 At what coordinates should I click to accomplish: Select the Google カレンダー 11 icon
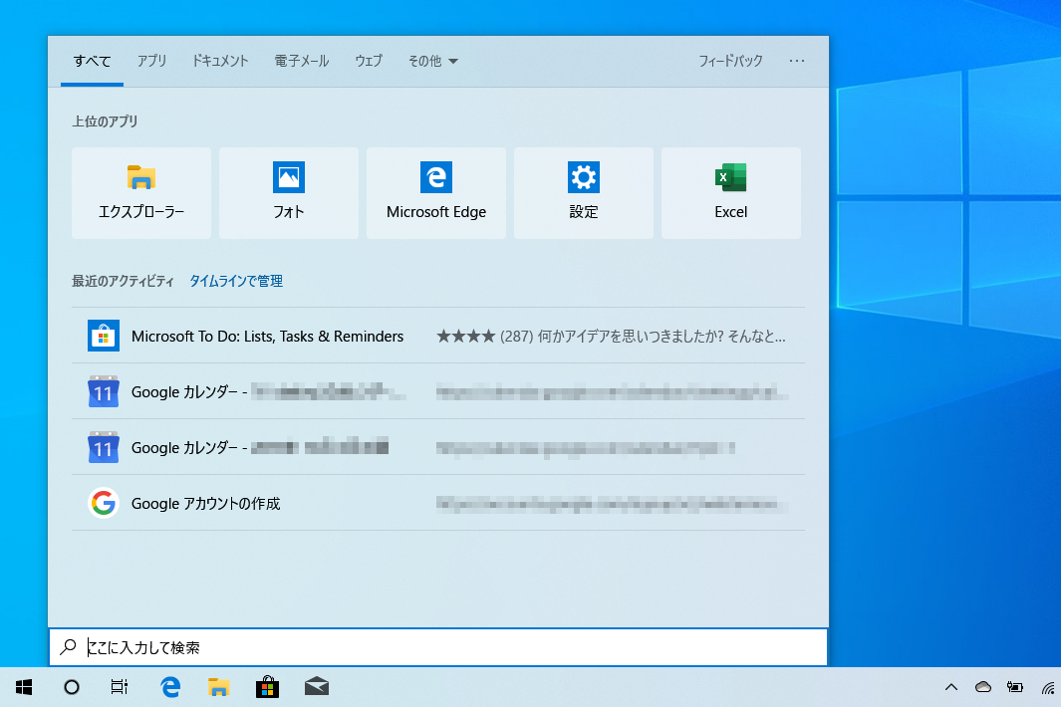point(103,392)
